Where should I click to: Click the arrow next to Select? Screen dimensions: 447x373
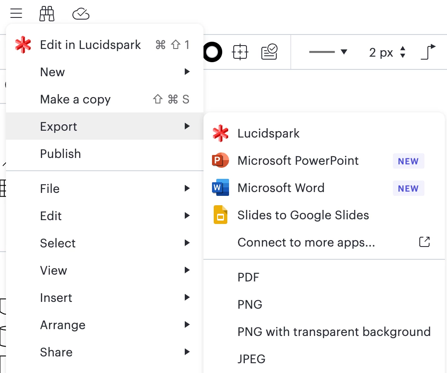(187, 243)
